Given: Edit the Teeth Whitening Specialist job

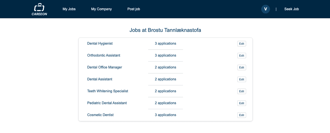Looking at the screenshot, I should point(241,91).
